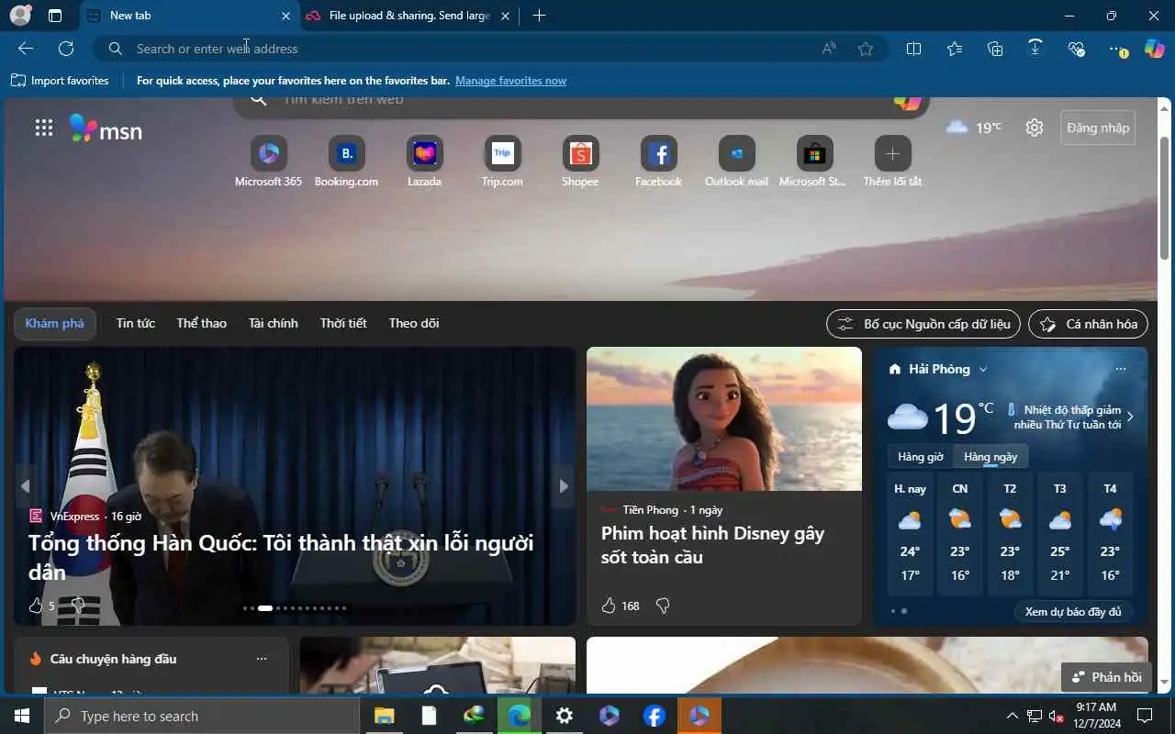The image size is (1175, 734).
Task: Select the Tin tức feed tab
Action: (x=135, y=323)
